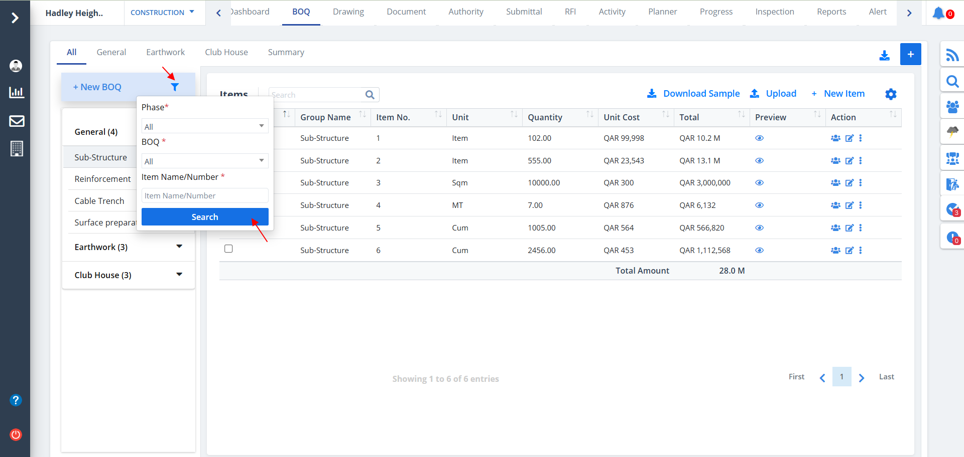Open the Phase dropdown in filter panel
Image resolution: width=964 pixels, height=457 pixels.
coord(204,126)
